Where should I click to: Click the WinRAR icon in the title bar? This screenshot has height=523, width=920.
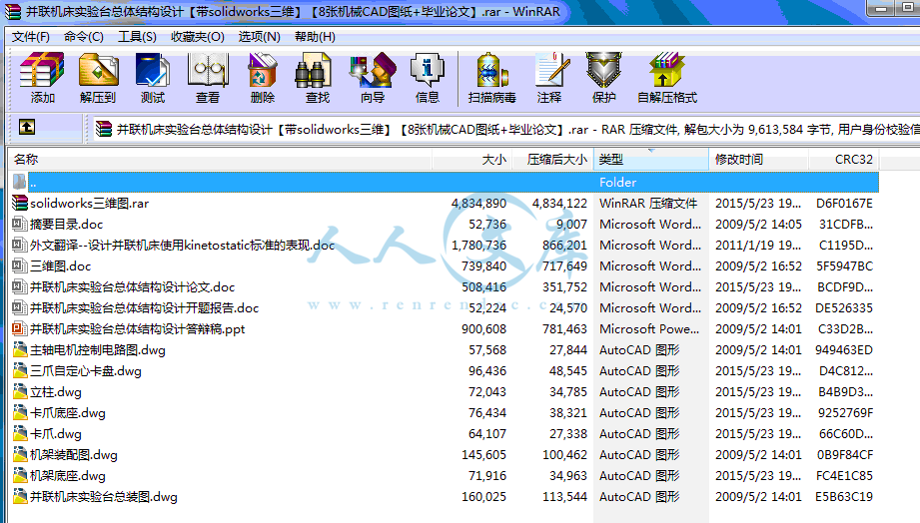[x=13, y=11]
